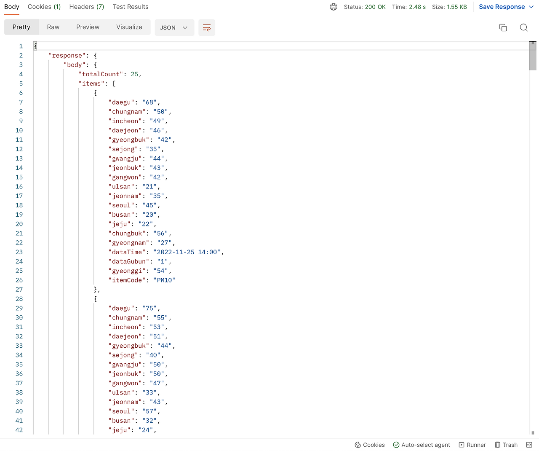This screenshot has height=451, width=539.
Task: Open the Trash from the bottom bar
Action: [x=506, y=445]
